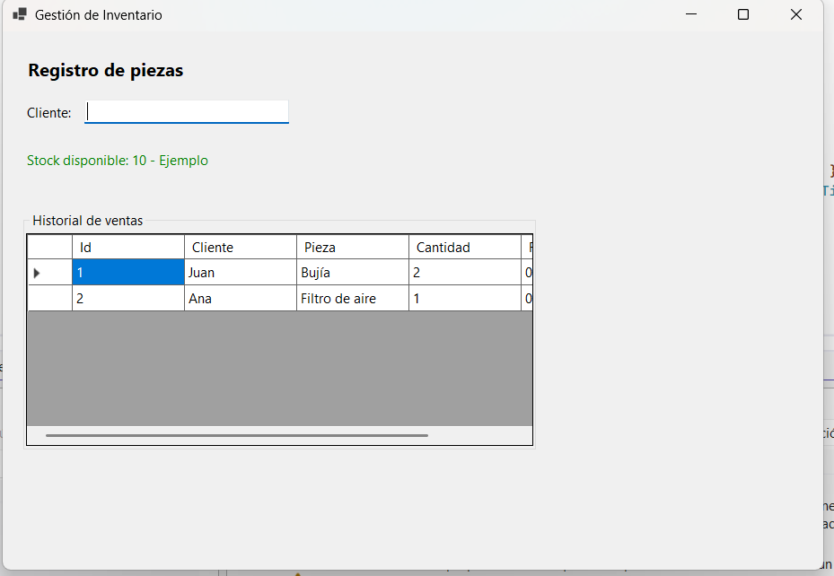Screen dimensions: 834x576
Task: Select second row via its blank row header
Action: 49,299
